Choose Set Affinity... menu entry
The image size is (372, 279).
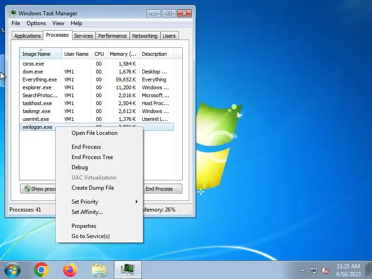(x=99, y=212)
